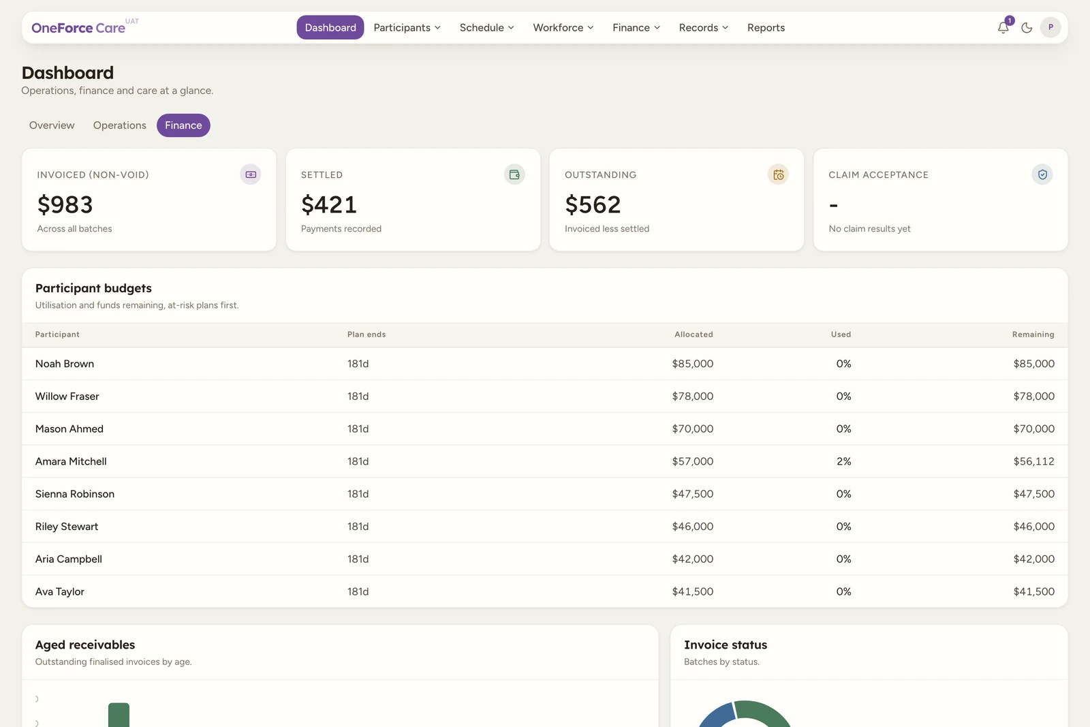Click the $56,112 remaining value

click(1033, 461)
